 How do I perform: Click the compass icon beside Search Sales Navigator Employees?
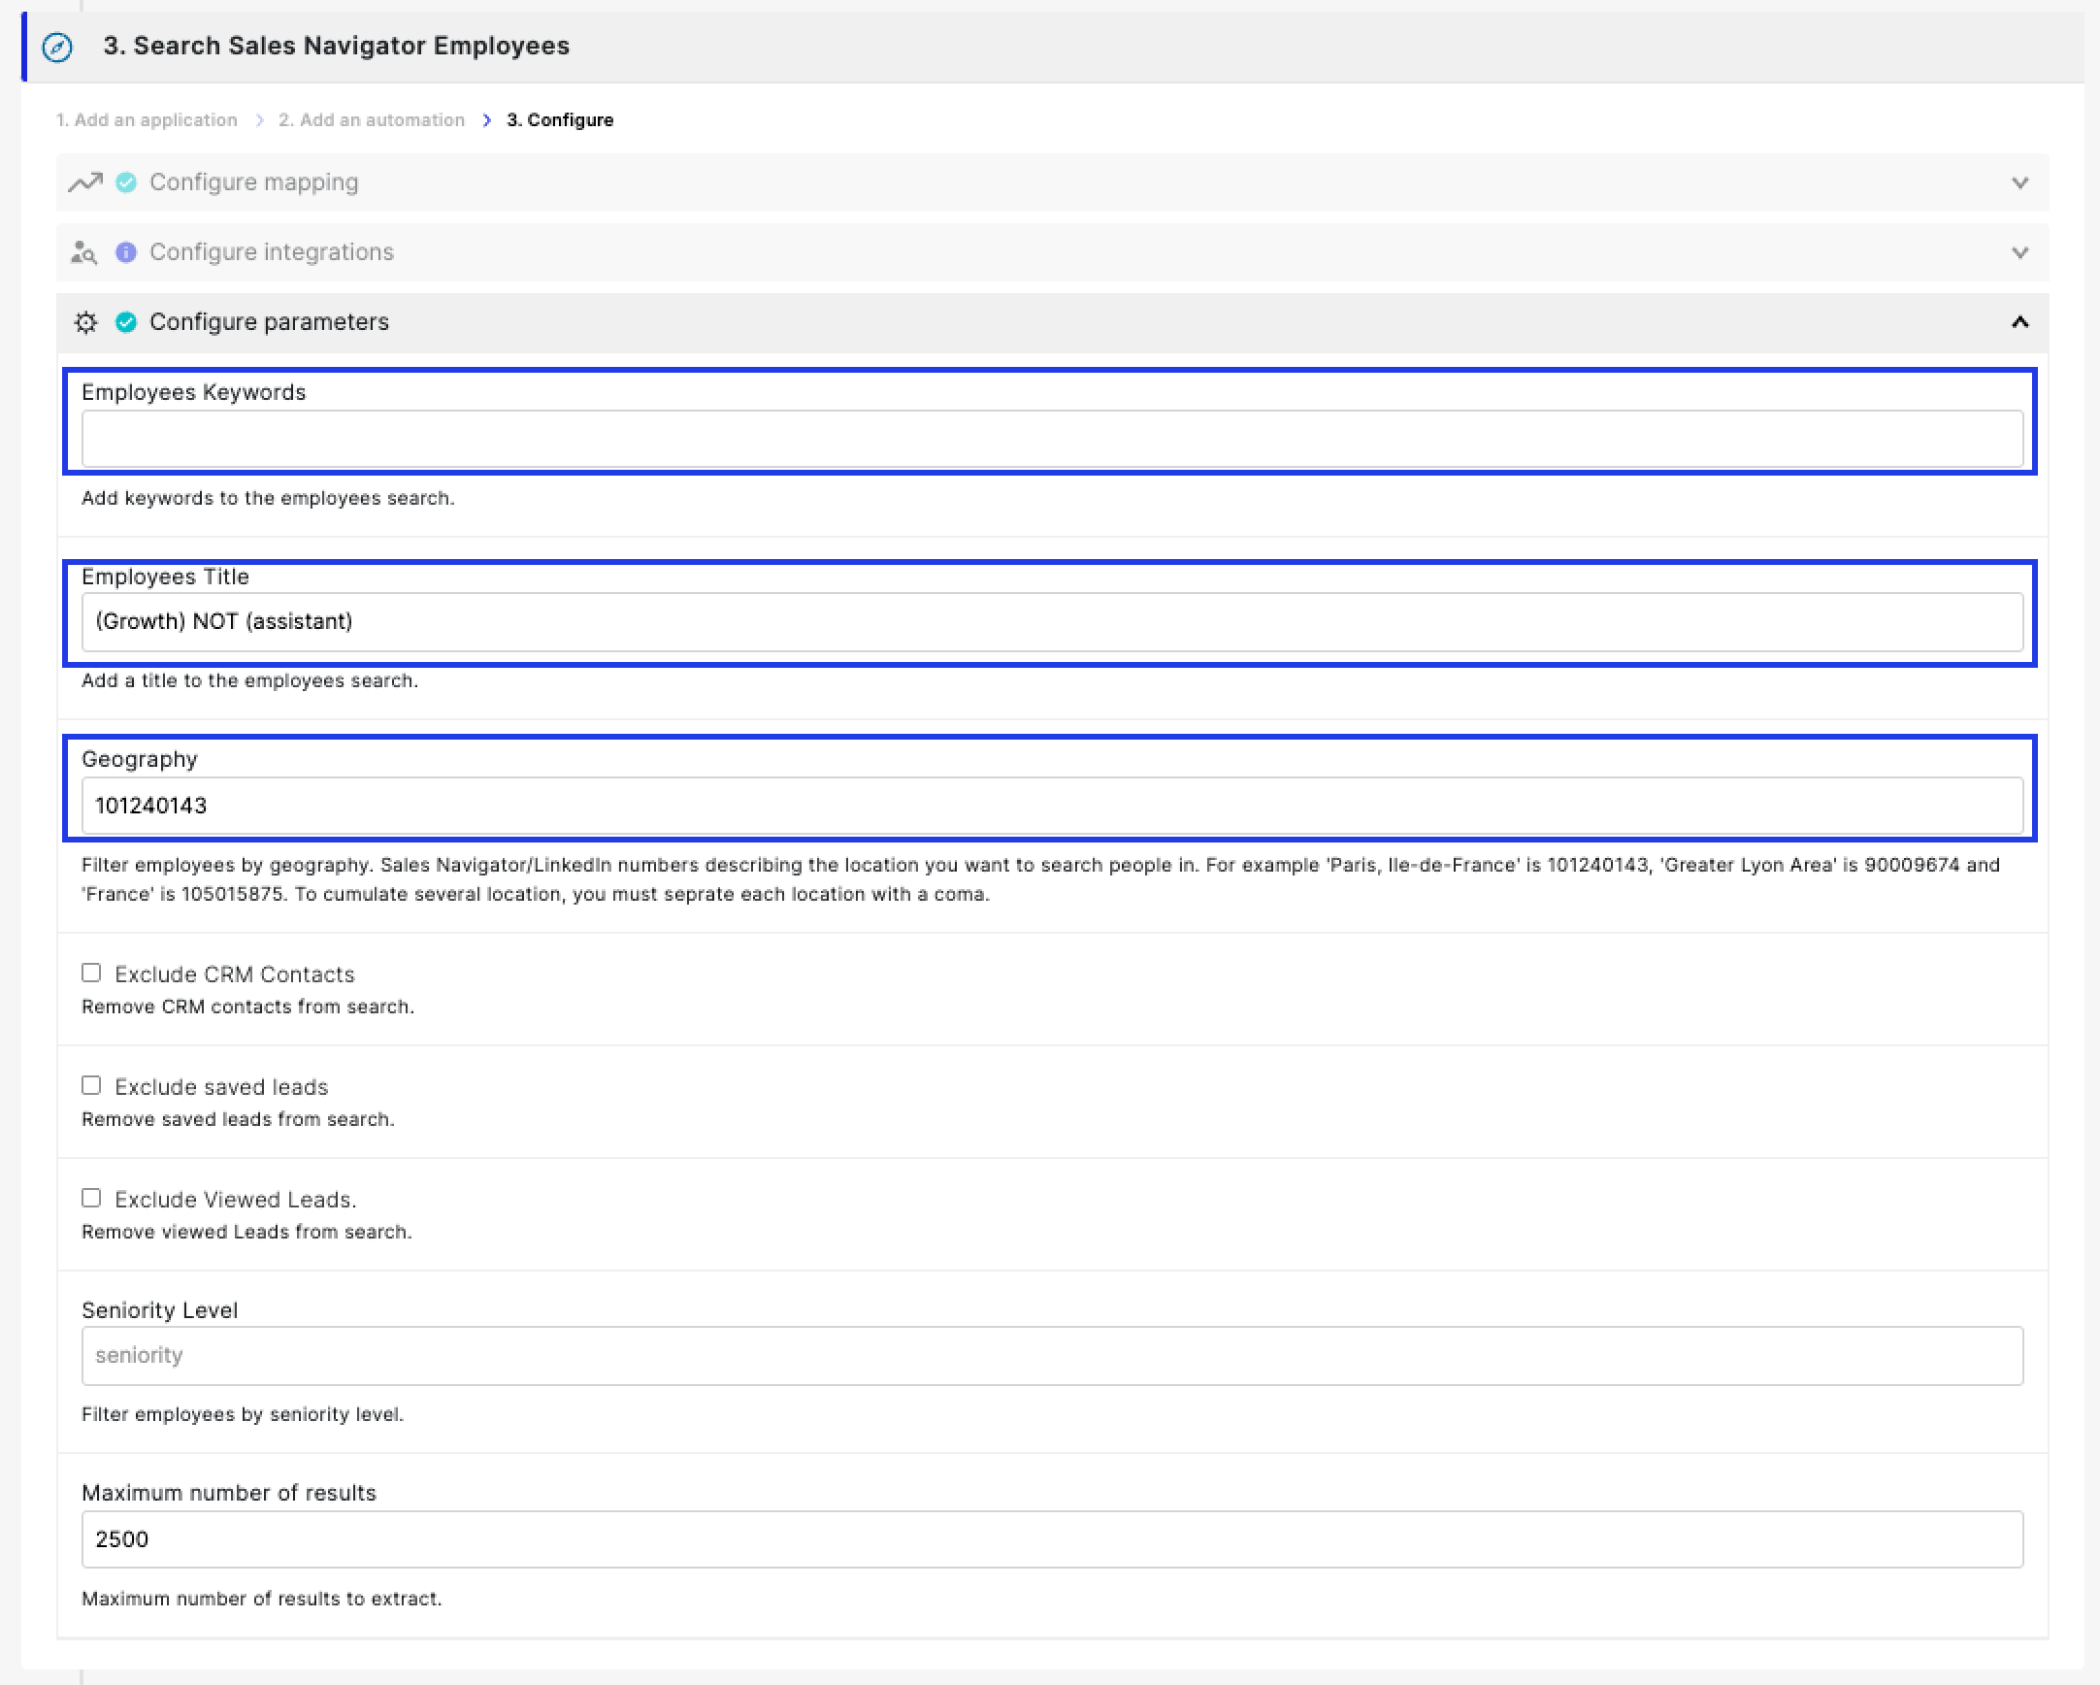pos(57,47)
